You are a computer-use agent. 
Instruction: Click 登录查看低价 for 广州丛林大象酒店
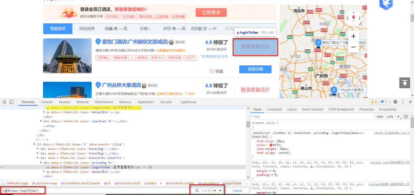coord(255,90)
